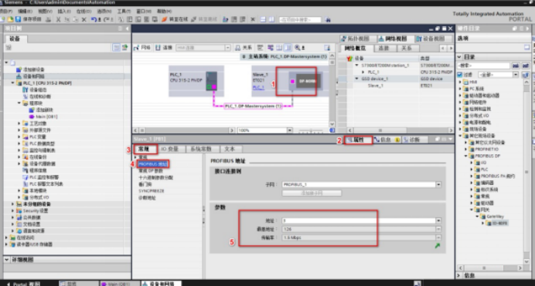
Task: Open the subnet PROFIBUS_1 dropdown
Action: (x=438, y=184)
